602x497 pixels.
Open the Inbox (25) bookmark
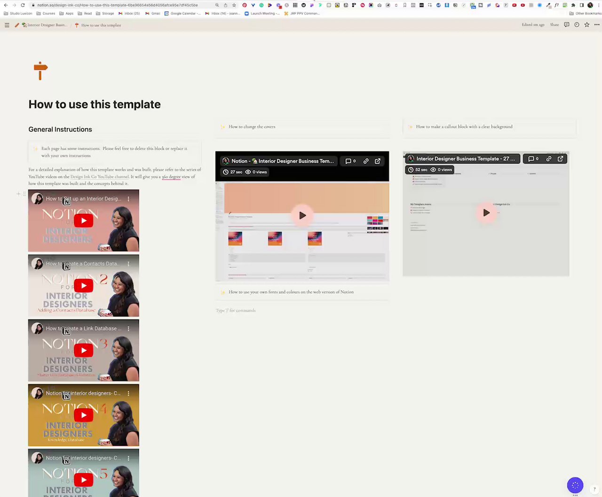(129, 14)
